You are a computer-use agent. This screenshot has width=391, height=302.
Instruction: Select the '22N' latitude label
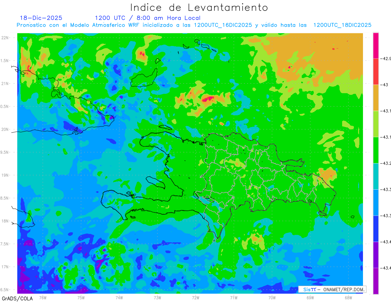pos(6,38)
